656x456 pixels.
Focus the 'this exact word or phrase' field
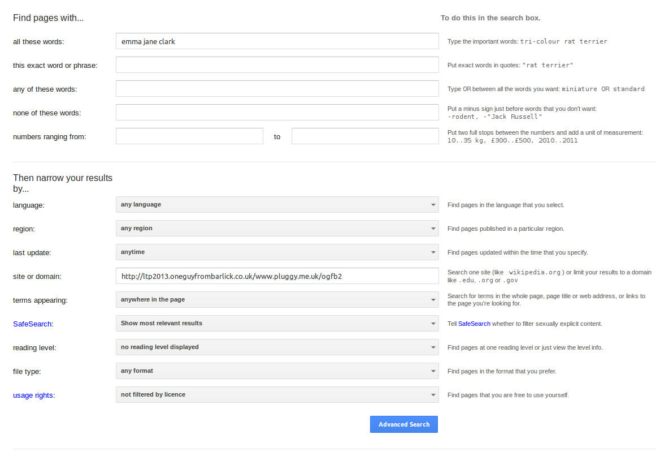tap(277, 65)
